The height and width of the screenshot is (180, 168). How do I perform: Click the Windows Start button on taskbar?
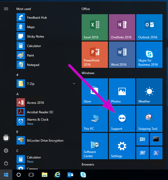coord(6,175)
